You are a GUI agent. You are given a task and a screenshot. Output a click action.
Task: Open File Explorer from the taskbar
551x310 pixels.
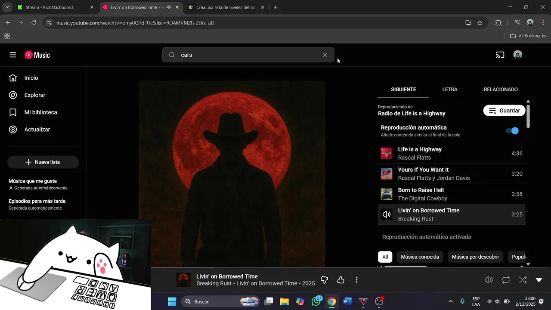(x=284, y=301)
